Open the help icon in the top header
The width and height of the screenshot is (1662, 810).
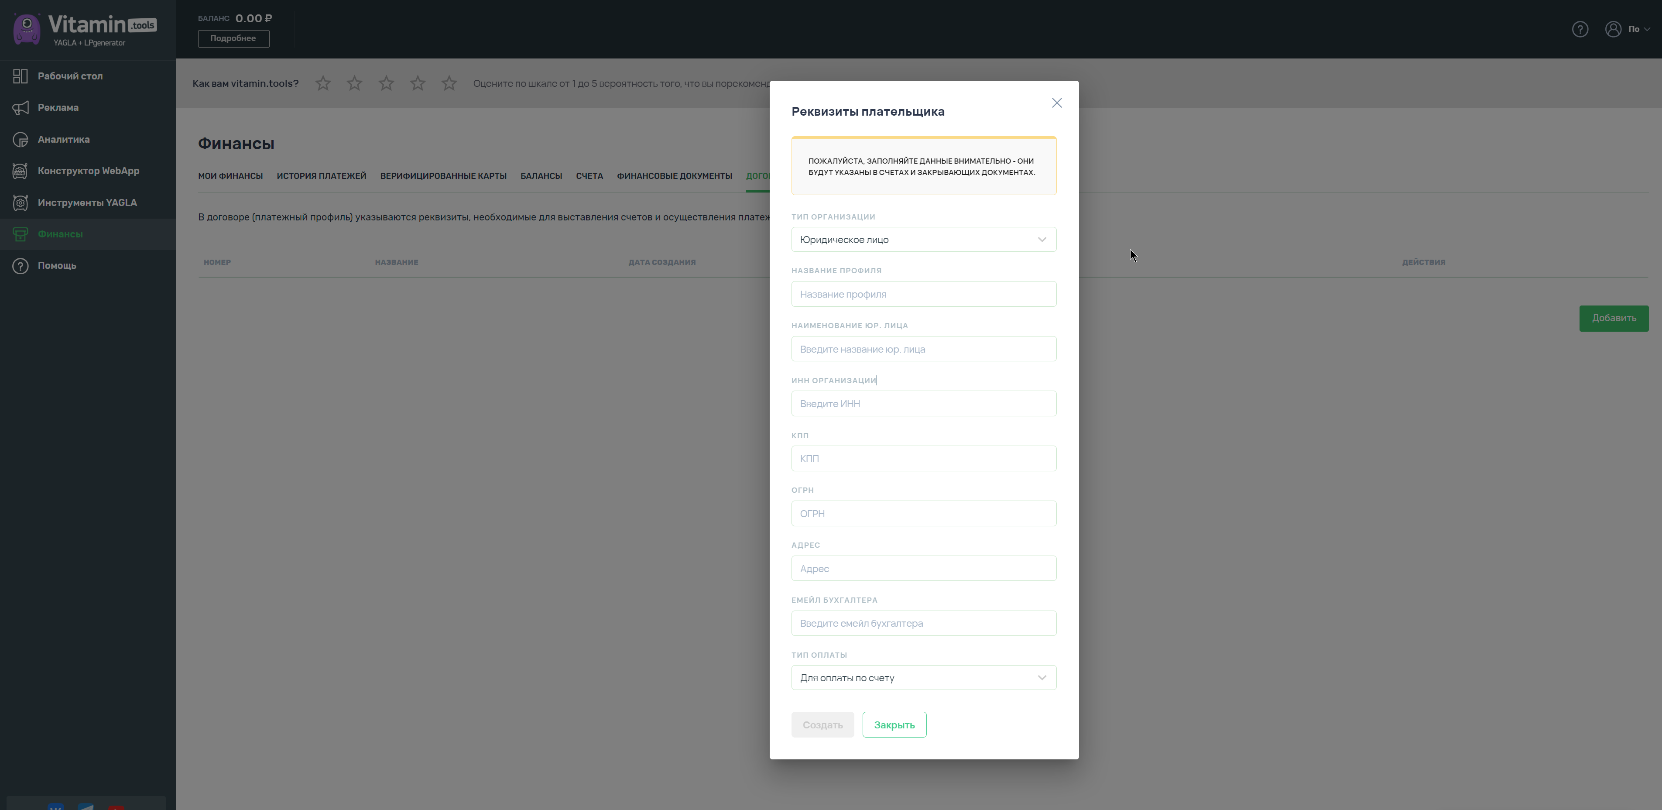[x=1580, y=29]
